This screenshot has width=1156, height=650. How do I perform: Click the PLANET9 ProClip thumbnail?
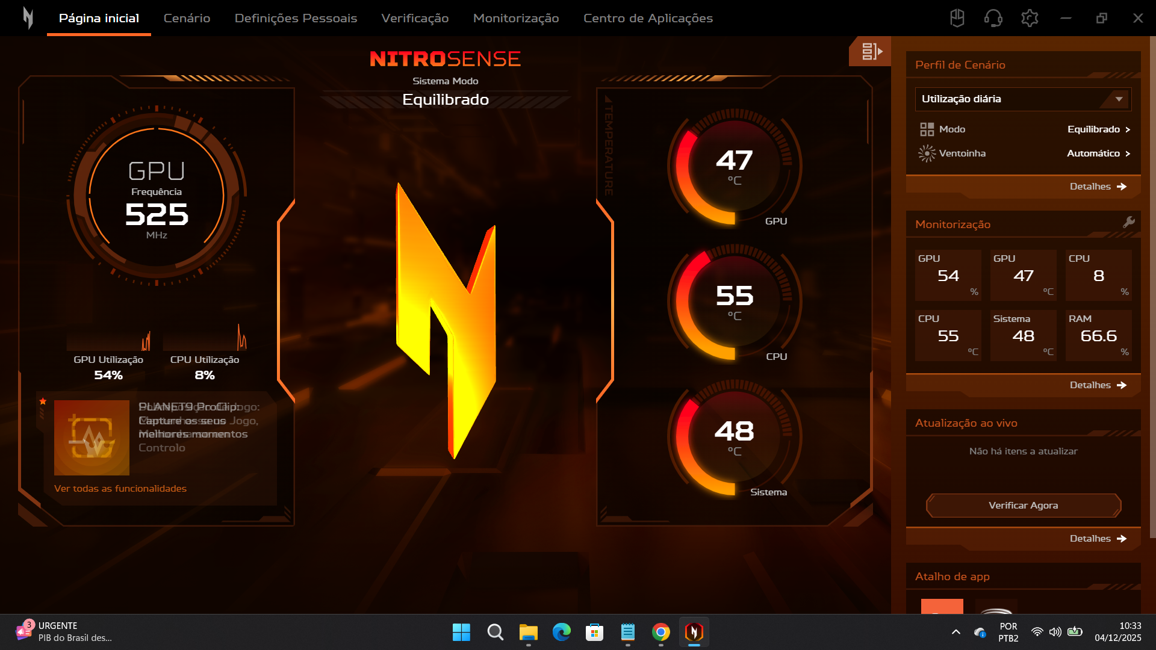(x=92, y=438)
